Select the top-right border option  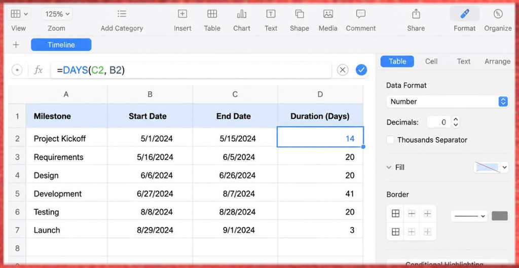[x=427, y=214]
